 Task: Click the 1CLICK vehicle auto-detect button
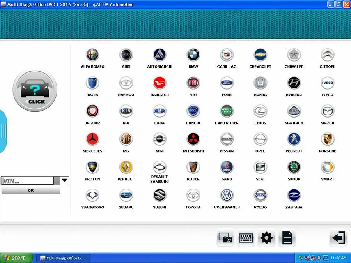[35, 91]
